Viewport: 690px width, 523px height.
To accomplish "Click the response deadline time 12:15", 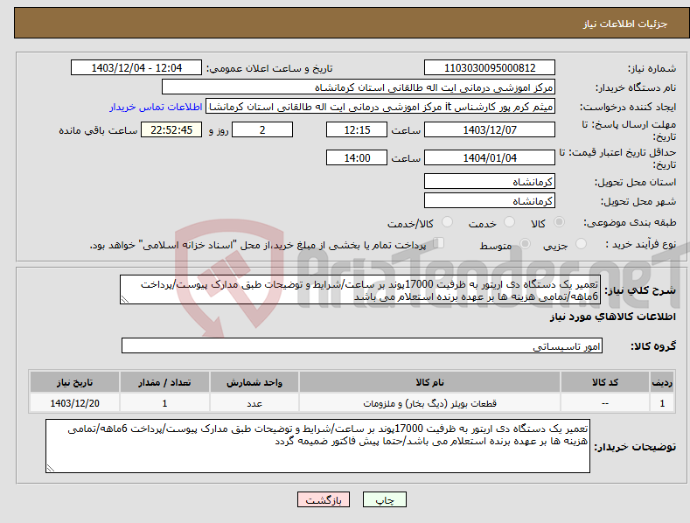I will click(x=357, y=129).
